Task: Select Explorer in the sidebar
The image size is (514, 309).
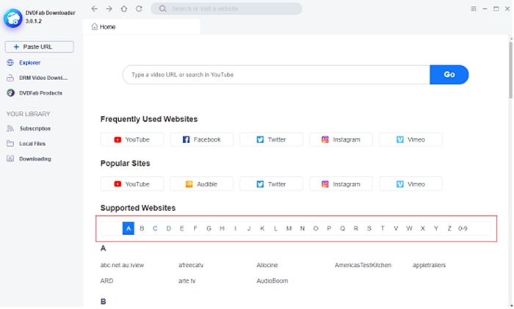Action: (29, 63)
